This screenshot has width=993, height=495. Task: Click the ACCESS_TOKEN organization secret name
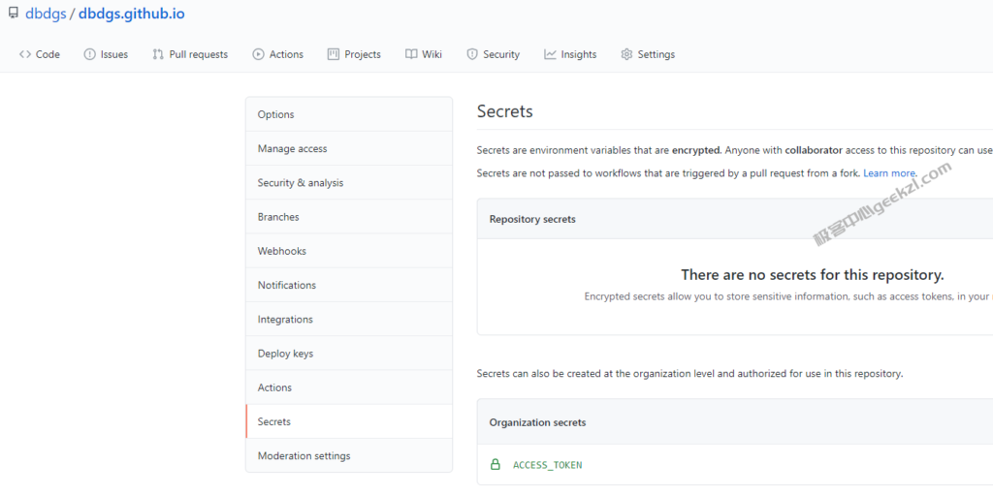coord(547,465)
